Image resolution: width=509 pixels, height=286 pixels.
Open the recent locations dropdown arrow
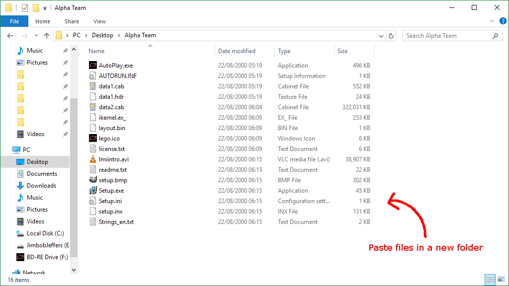tap(36, 36)
